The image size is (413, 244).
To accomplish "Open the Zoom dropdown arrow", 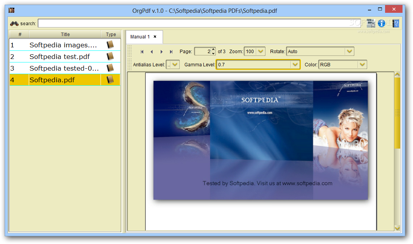I will click(x=260, y=51).
